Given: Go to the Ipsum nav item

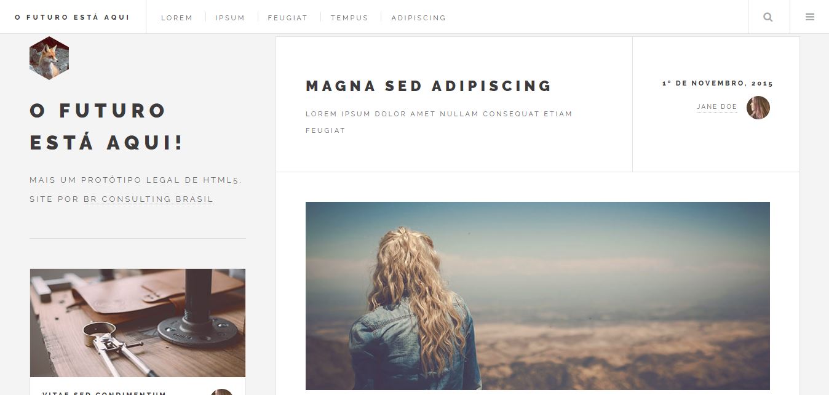Looking at the screenshot, I should pyautogui.click(x=230, y=18).
